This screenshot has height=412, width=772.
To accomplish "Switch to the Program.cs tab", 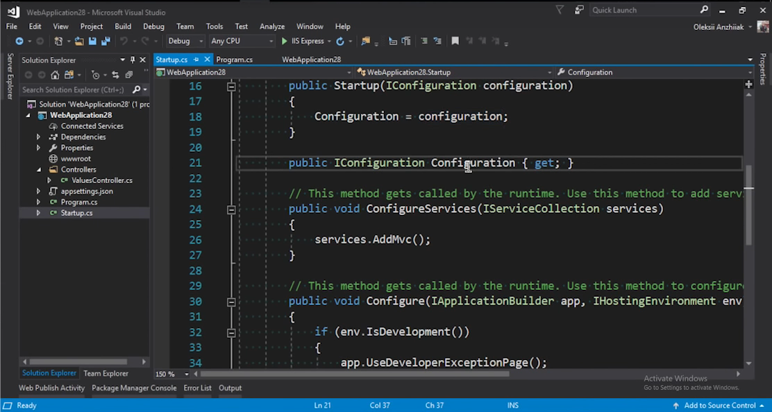I will (x=235, y=60).
